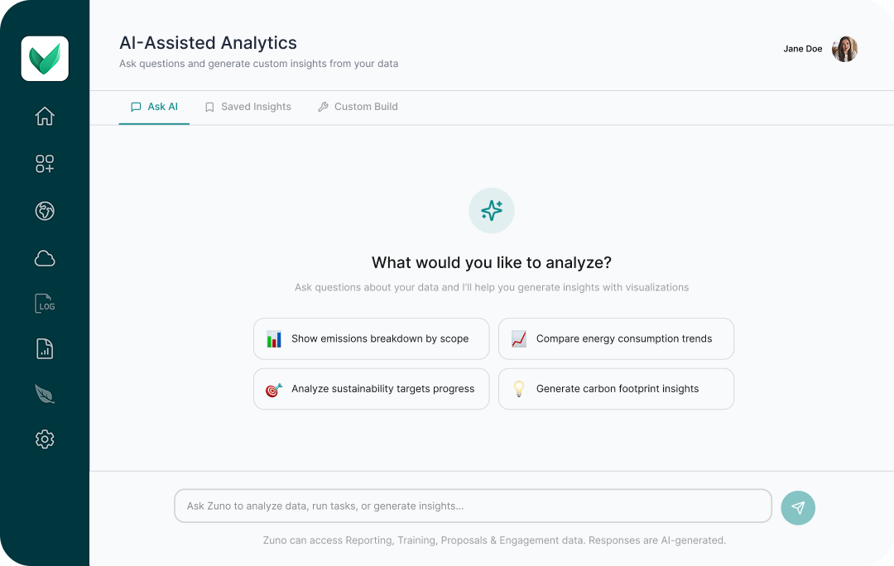The width and height of the screenshot is (894, 566).
Task: Click the green logo at sidebar top
Action: (45, 59)
